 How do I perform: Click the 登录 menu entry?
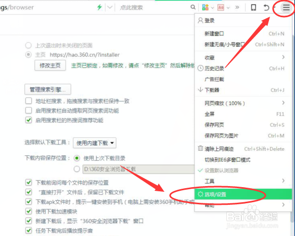tap(243, 20)
